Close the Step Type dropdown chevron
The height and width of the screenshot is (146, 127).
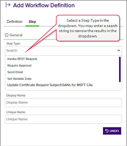pos(119,50)
